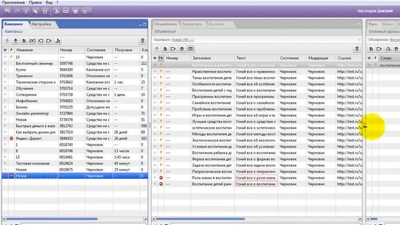Click the export phrases arrow icon
The image size is (400, 225).
pos(379,49)
